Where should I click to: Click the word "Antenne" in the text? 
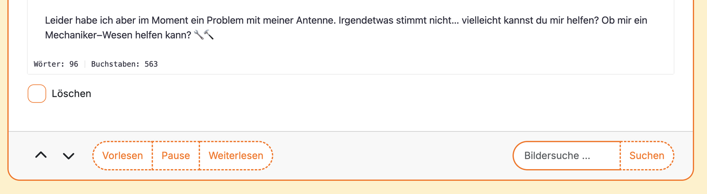click(313, 21)
